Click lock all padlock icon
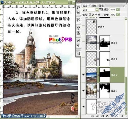Screen dimensions: 128x119 pyautogui.click(x=99, y=15)
